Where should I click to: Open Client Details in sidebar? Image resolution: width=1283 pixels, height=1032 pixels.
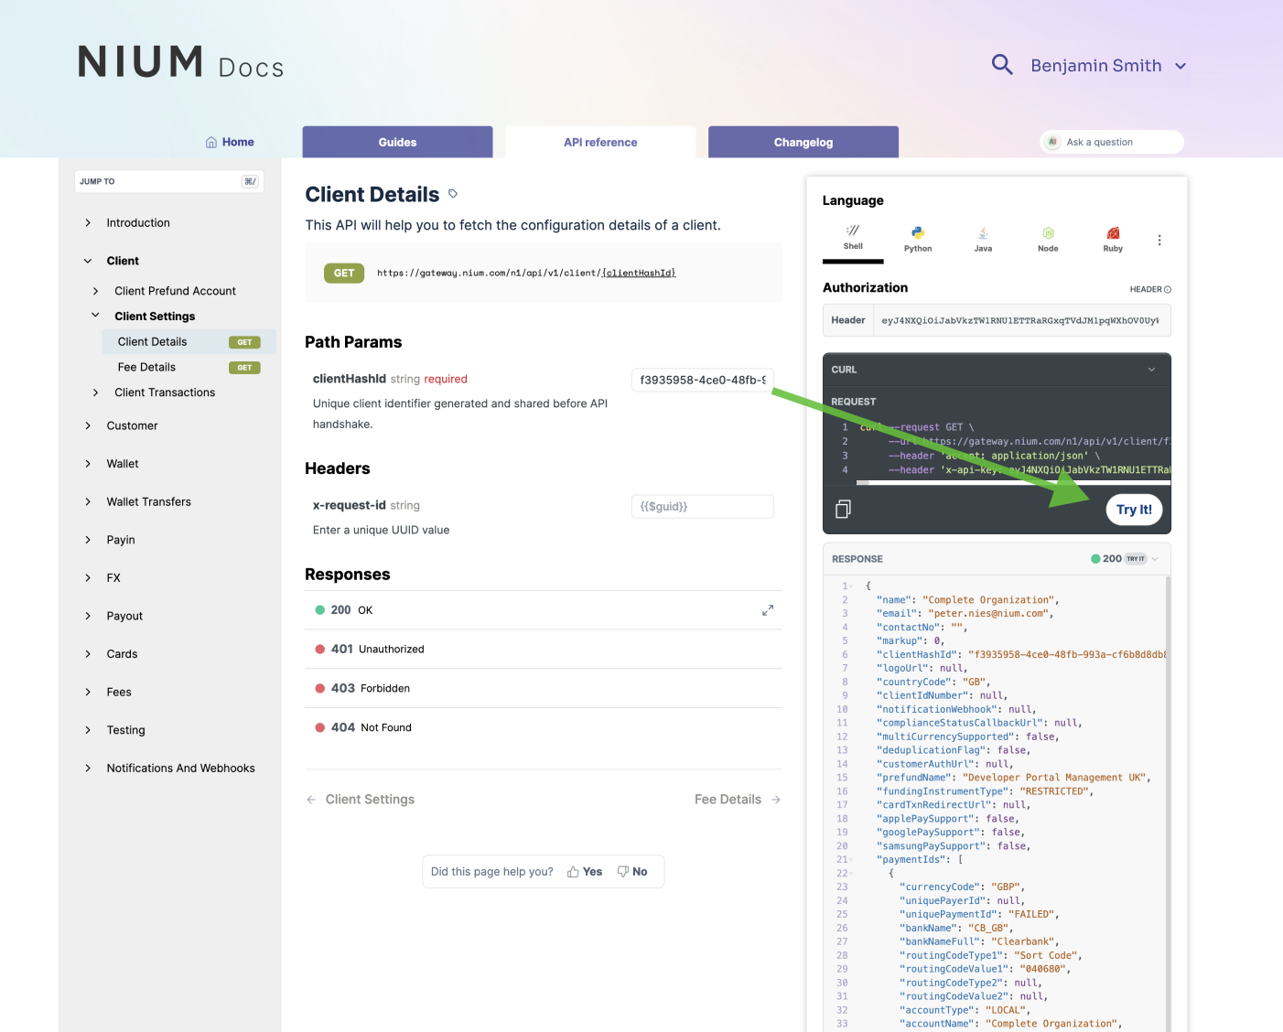pyautogui.click(x=189, y=342)
